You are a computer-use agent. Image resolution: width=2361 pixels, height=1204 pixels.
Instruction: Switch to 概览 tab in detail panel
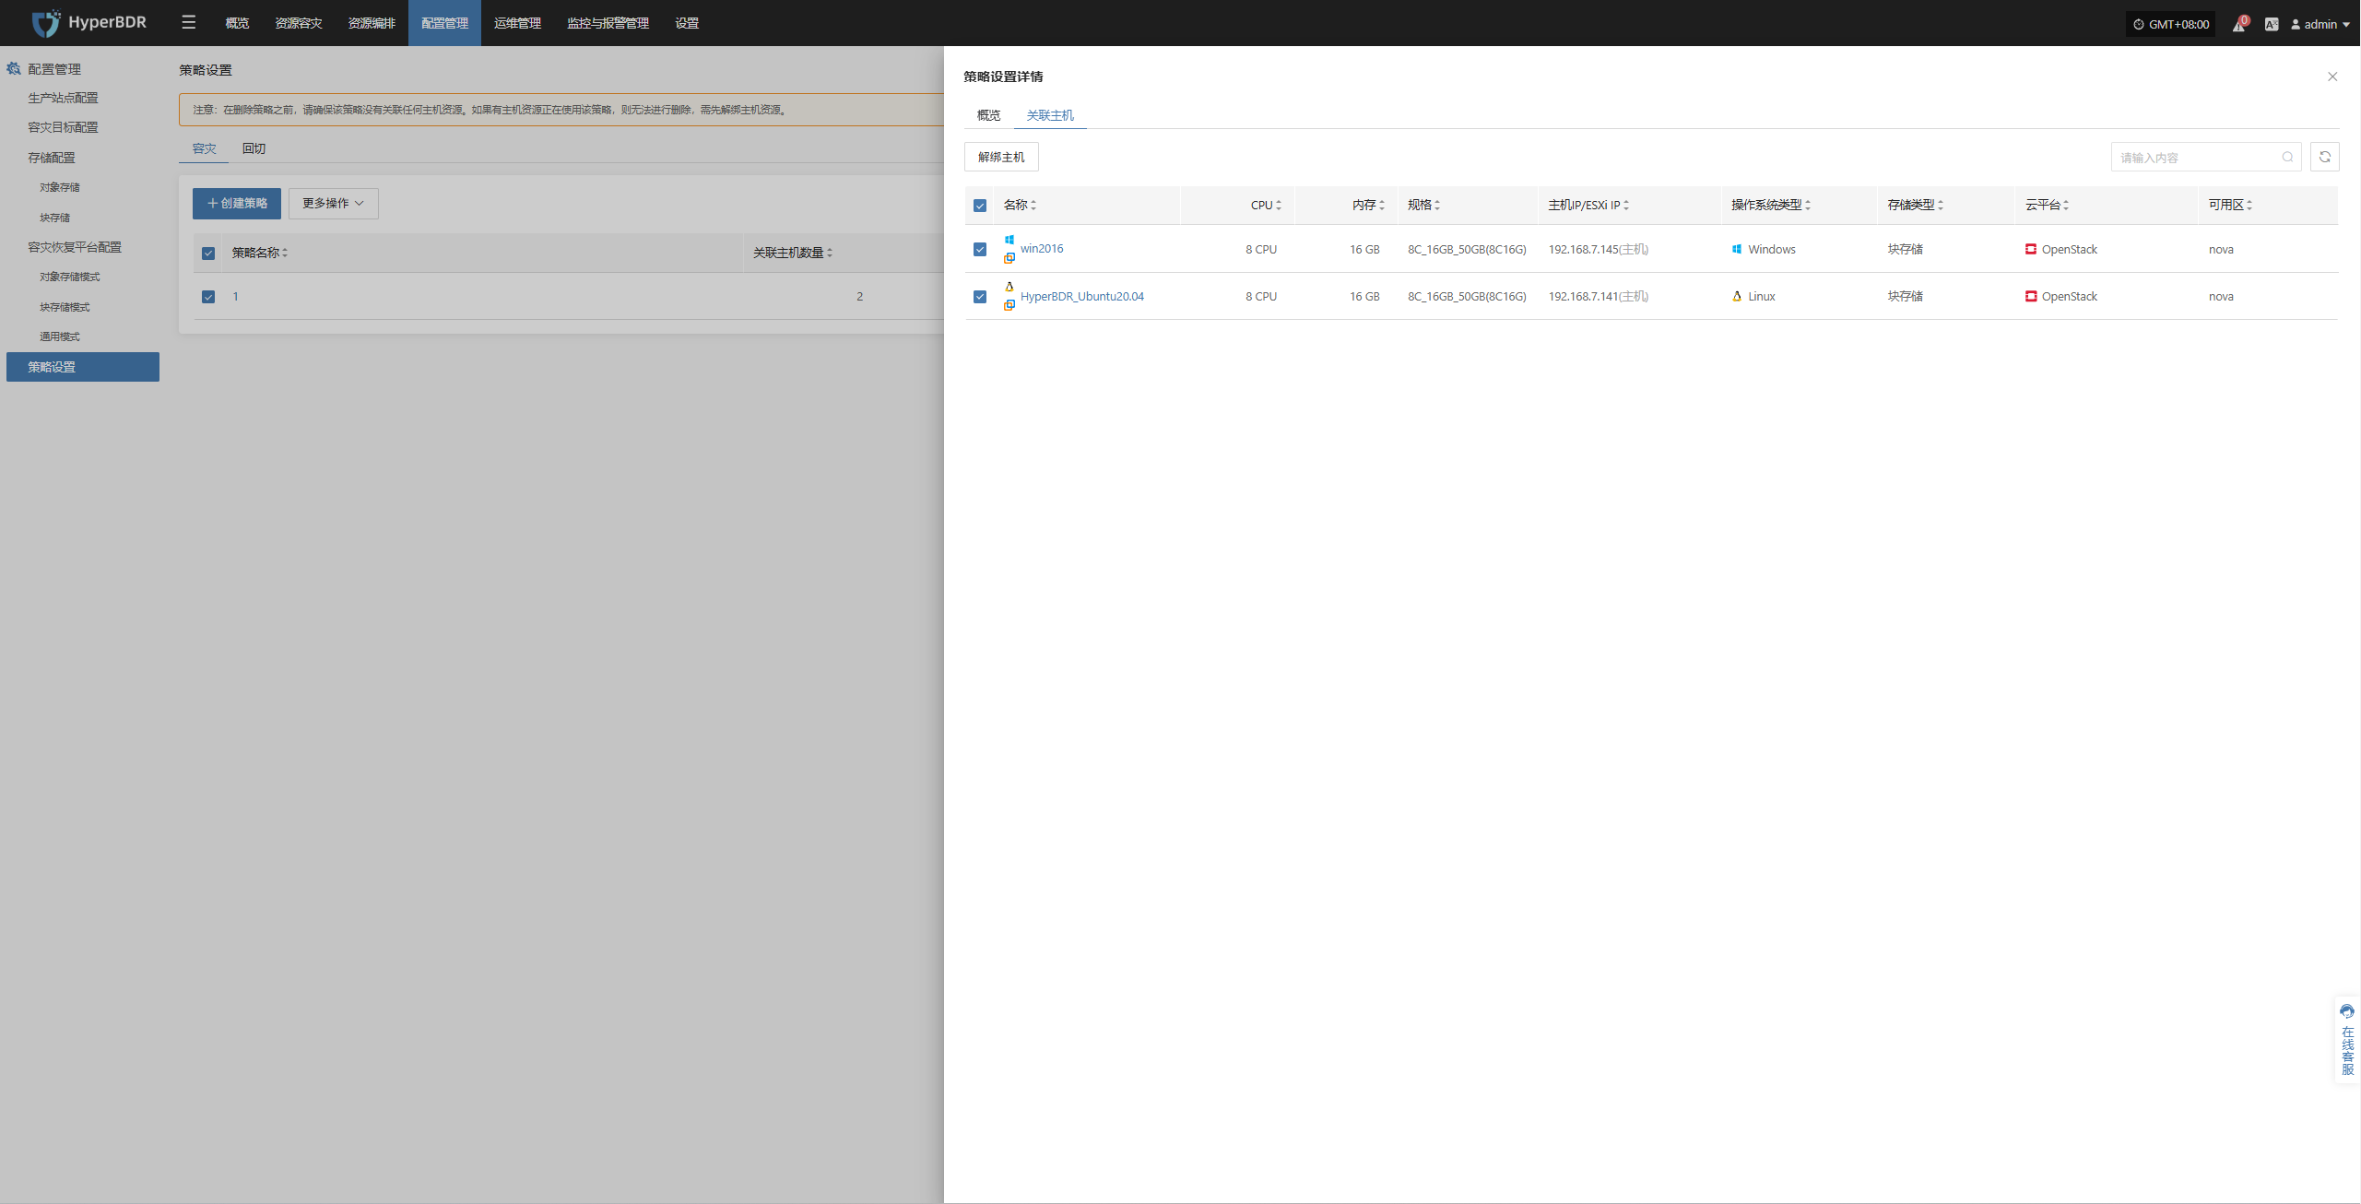pos(988,115)
